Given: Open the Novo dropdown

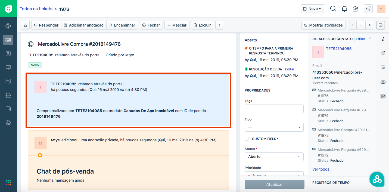Looking at the screenshot, I should tap(312, 9).
